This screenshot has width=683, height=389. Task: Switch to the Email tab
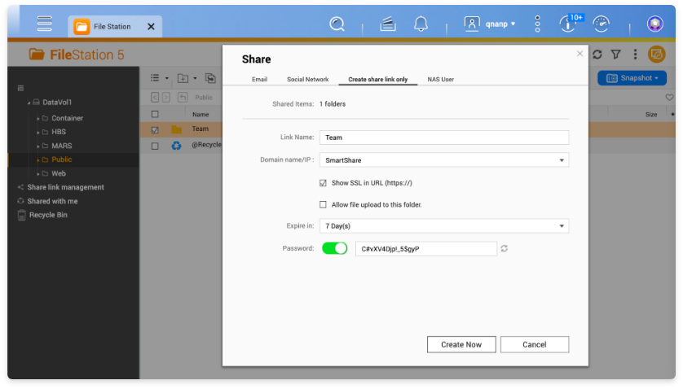coord(259,80)
